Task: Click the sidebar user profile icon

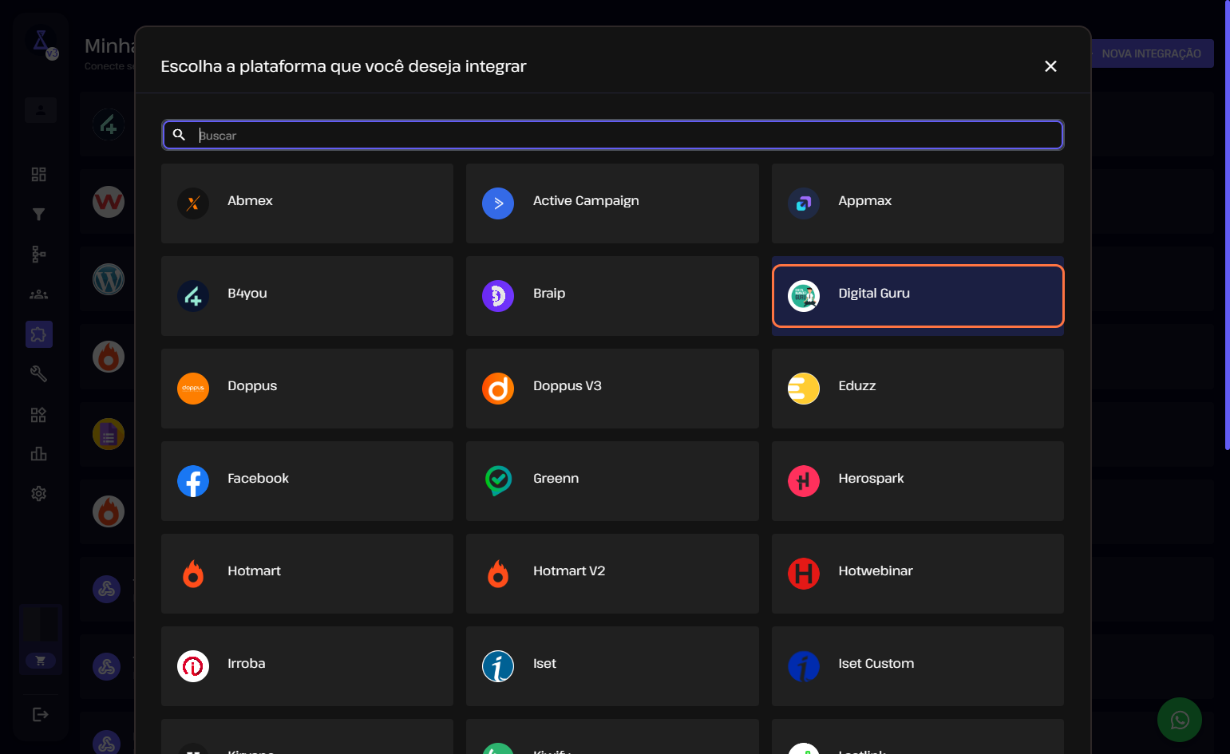Action: pos(40,109)
